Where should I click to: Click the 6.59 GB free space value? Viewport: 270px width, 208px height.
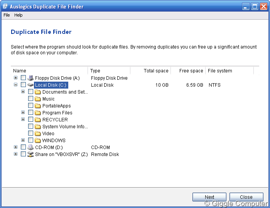[194, 85]
